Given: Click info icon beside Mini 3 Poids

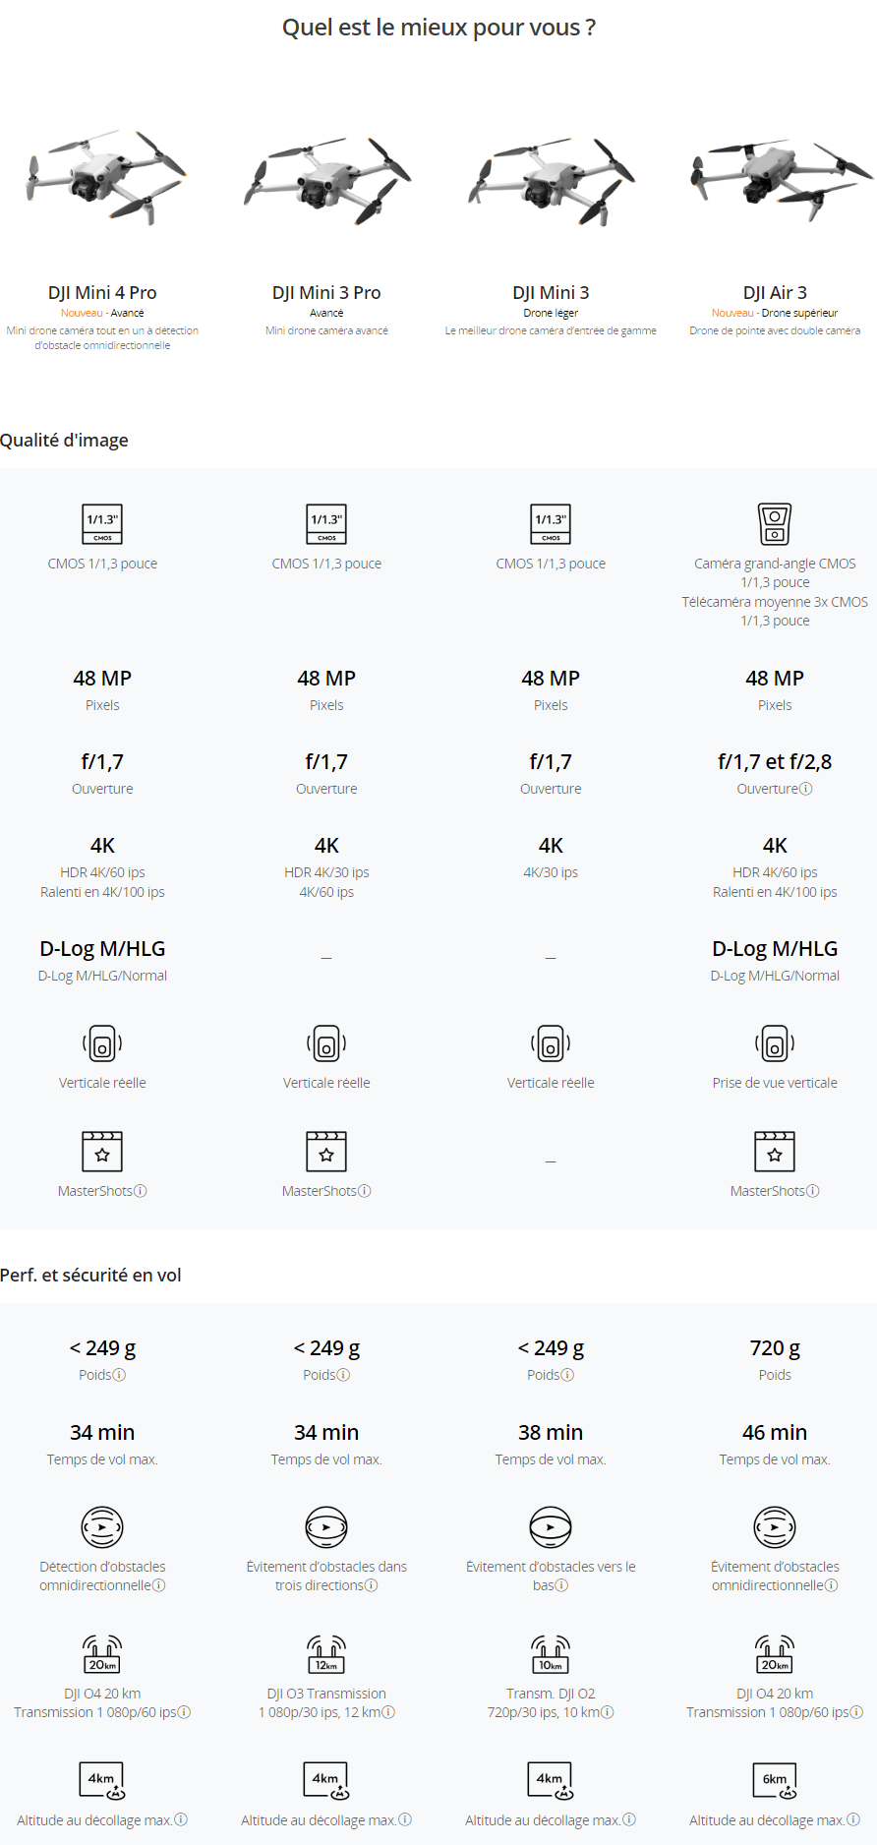Looking at the screenshot, I should [567, 1375].
